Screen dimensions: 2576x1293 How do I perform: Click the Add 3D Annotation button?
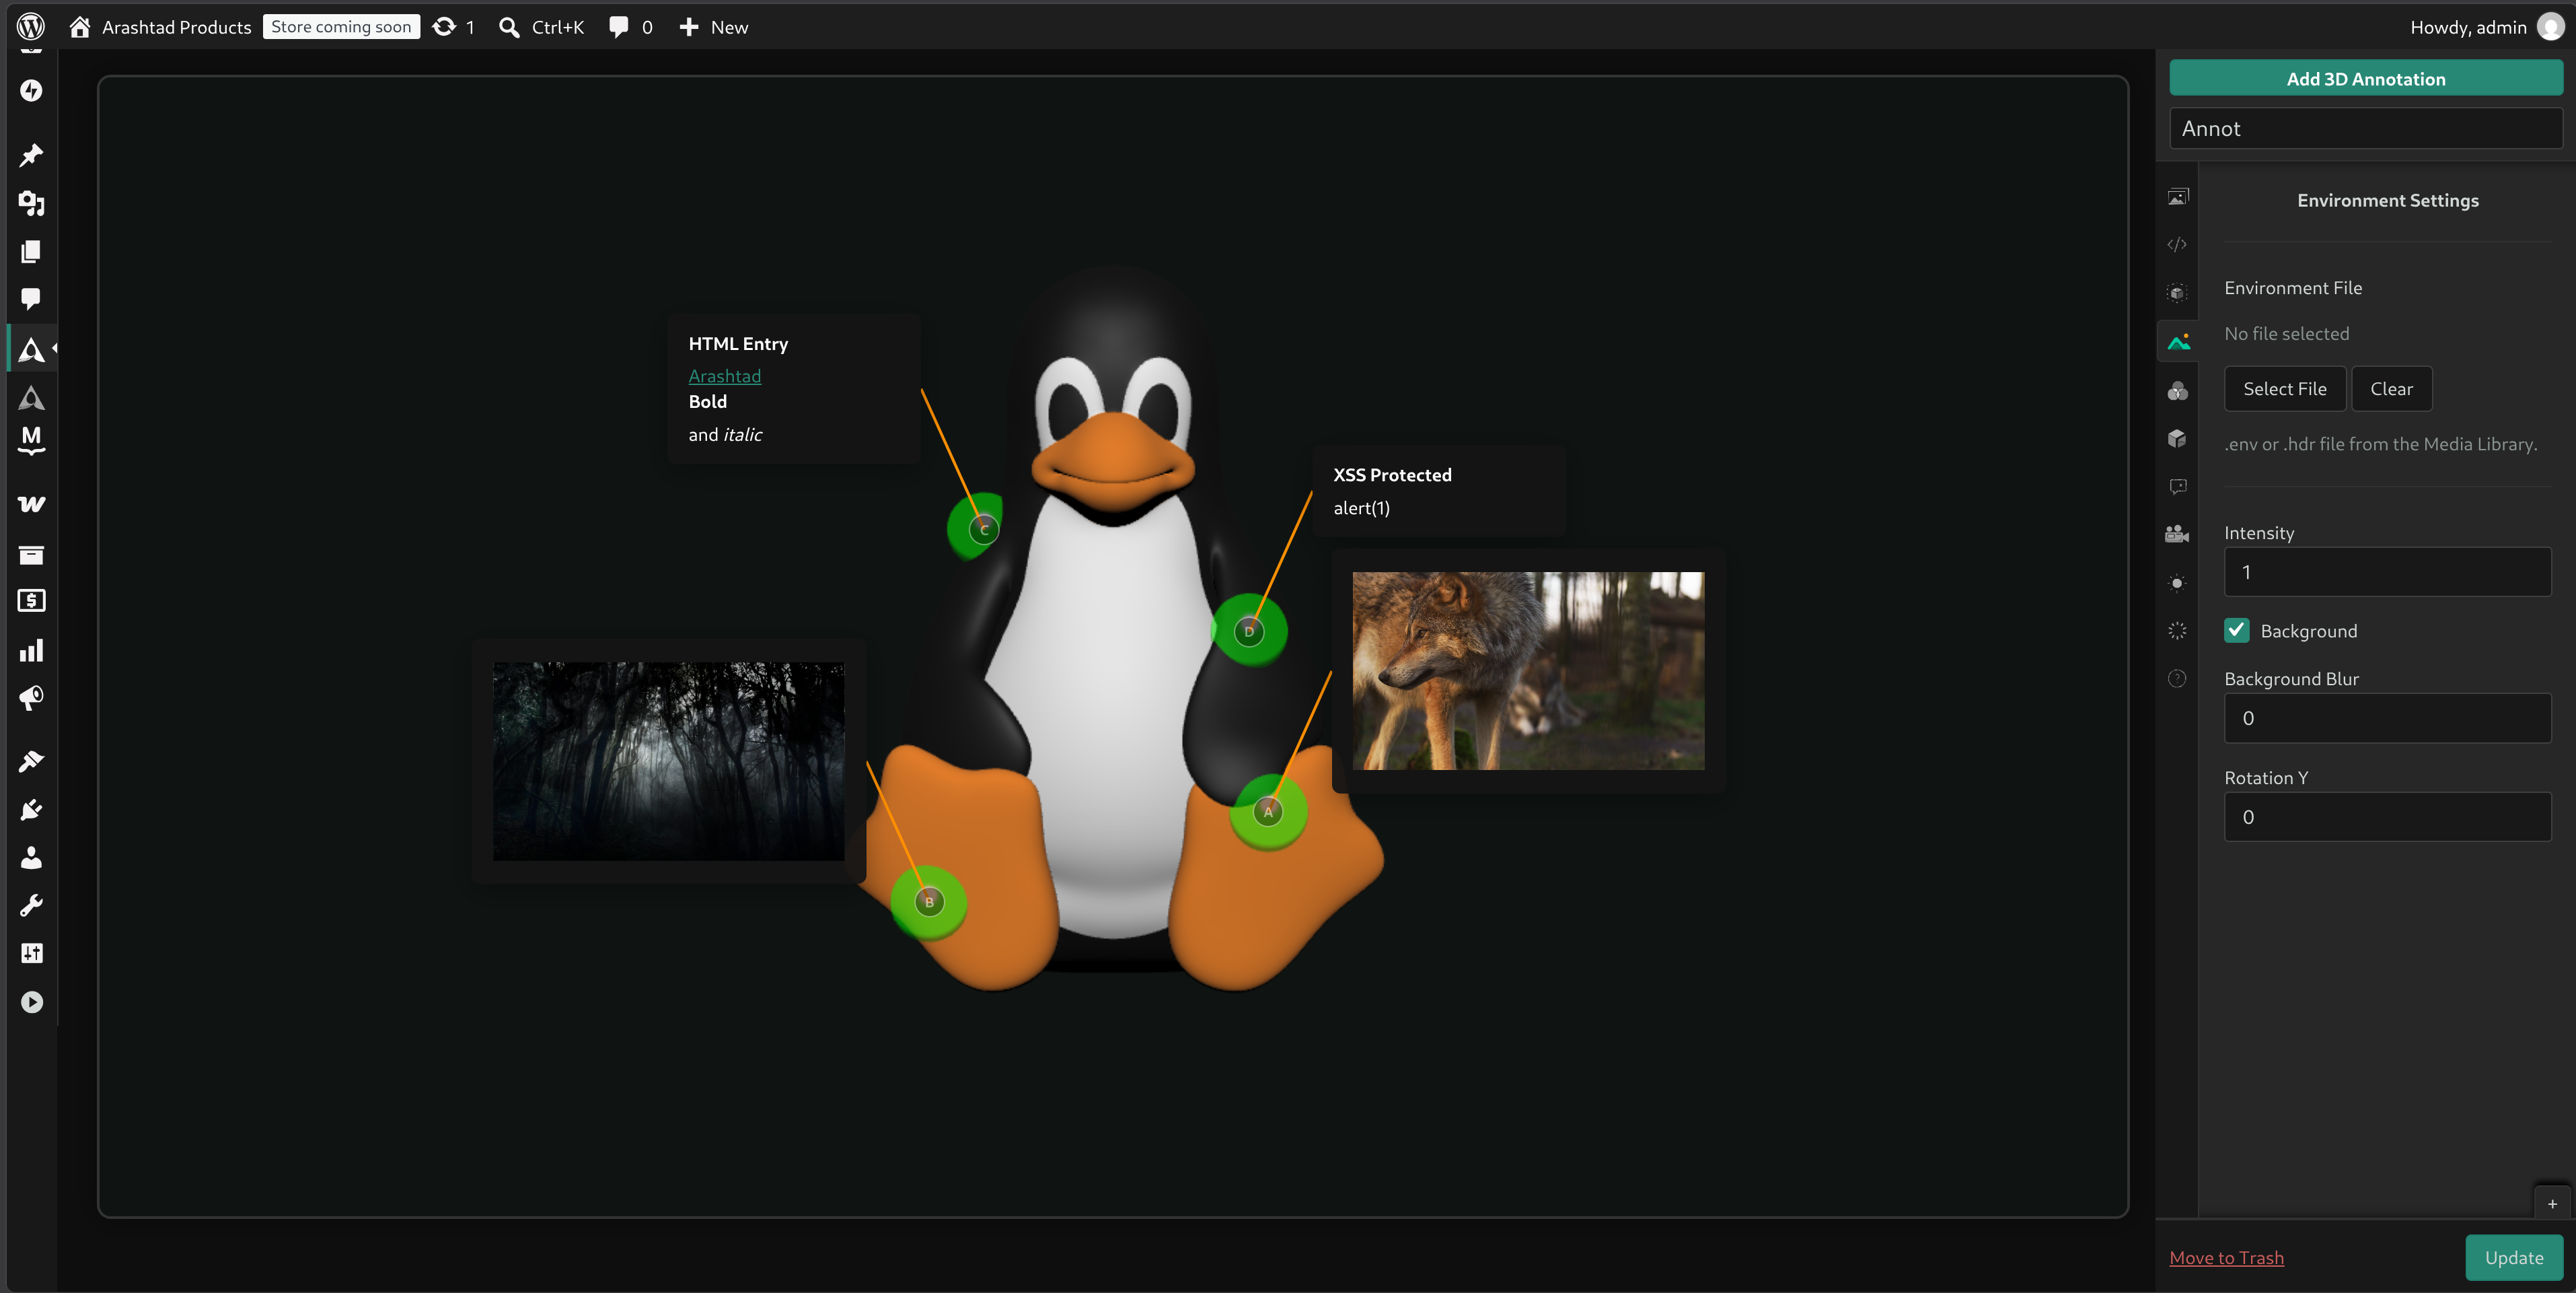(x=2365, y=78)
